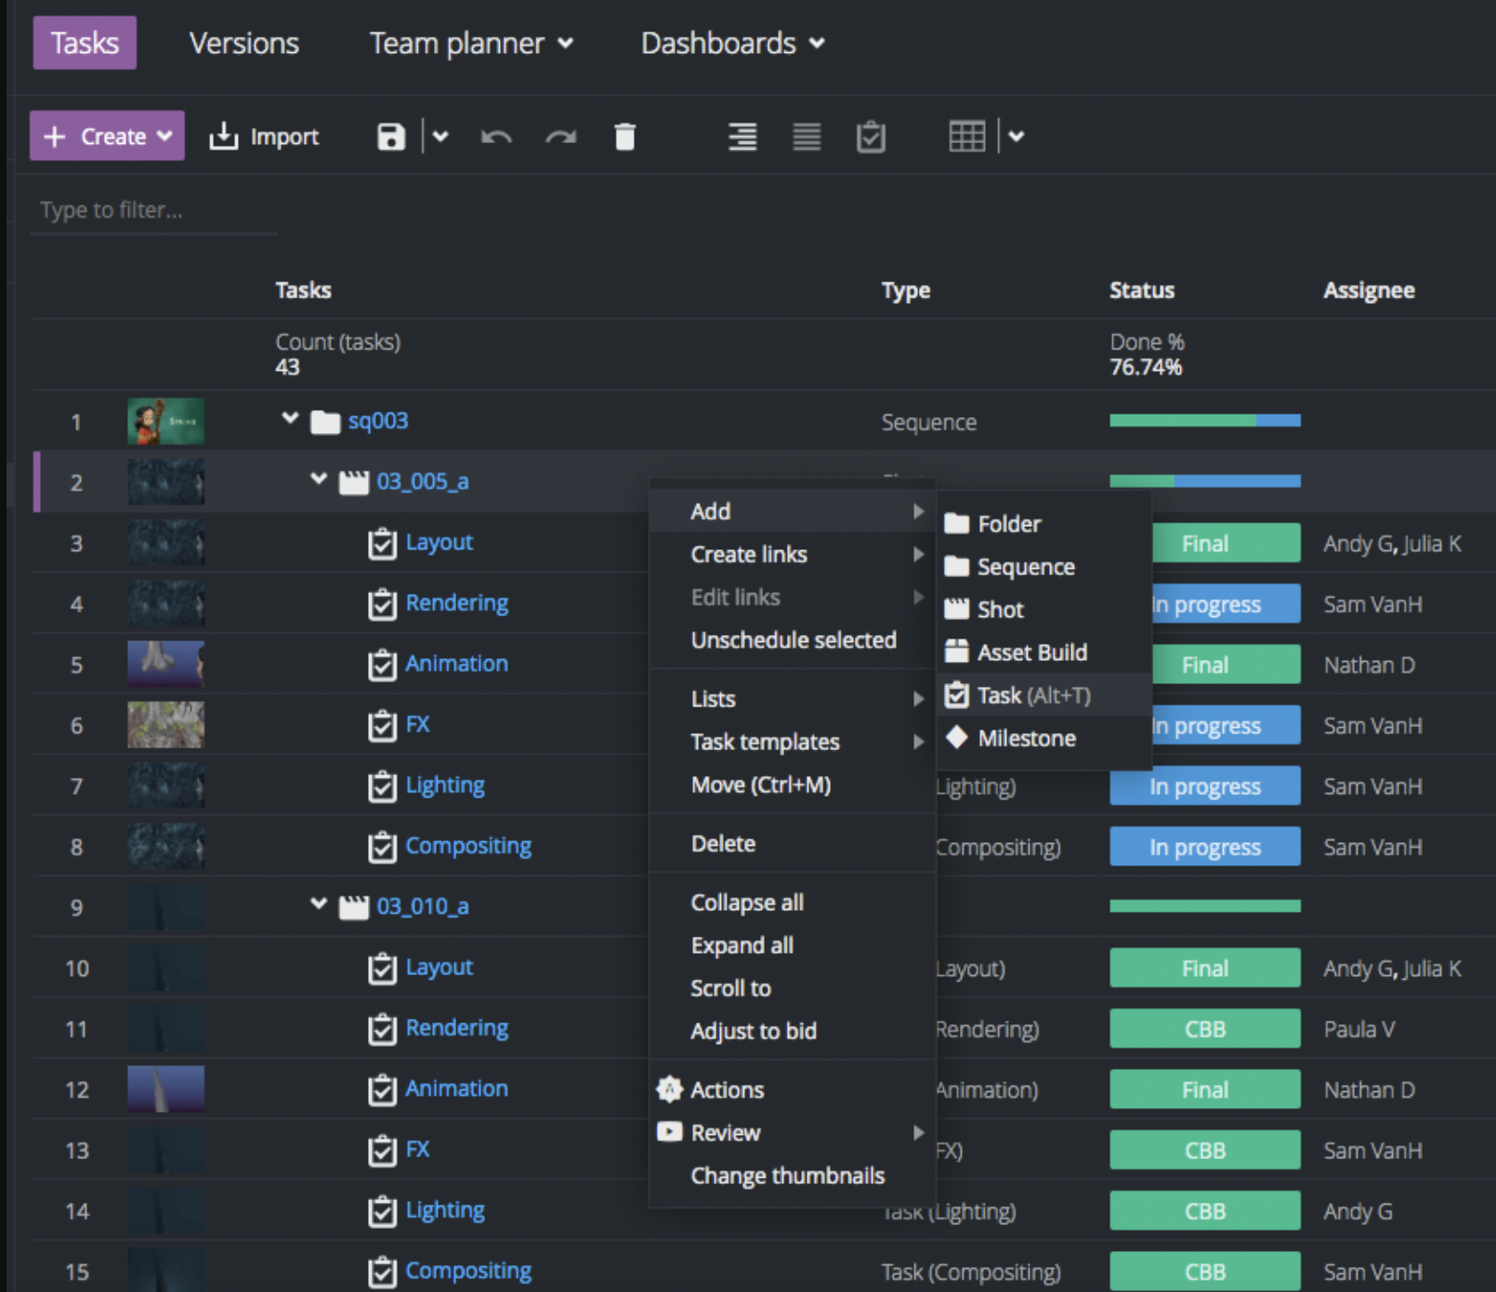Click the redo arrow icon

click(x=560, y=137)
